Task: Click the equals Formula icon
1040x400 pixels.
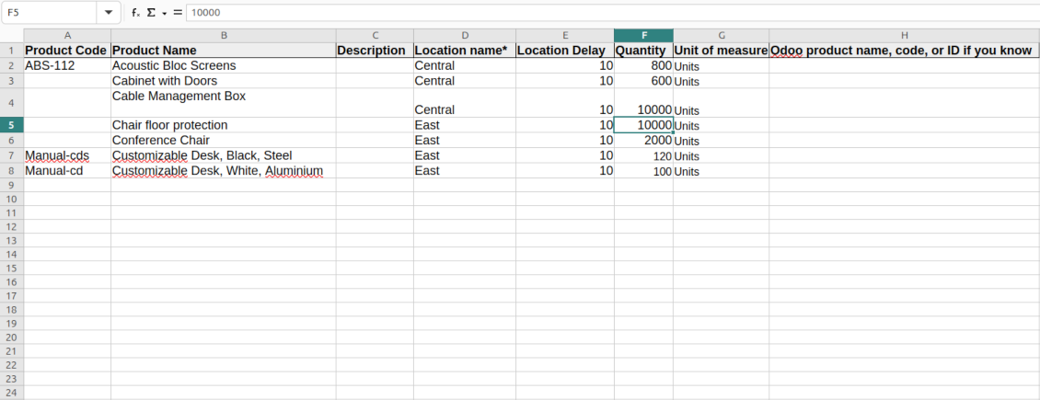Action: point(178,13)
